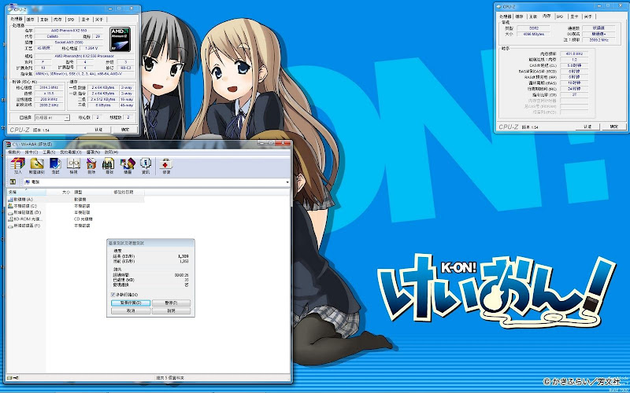This screenshot has width=630, height=393.
Task: Click Background (B) button in benchmark dialog
Action: [x=131, y=303]
